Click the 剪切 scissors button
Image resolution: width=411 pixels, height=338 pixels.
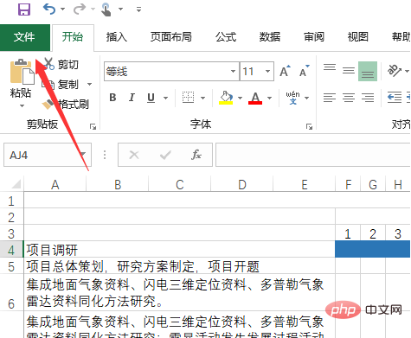click(x=61, y=64)
